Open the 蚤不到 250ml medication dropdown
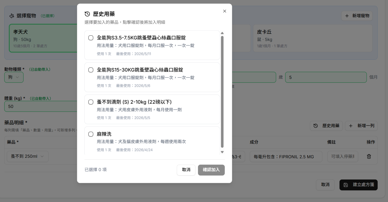 (28, 156)
